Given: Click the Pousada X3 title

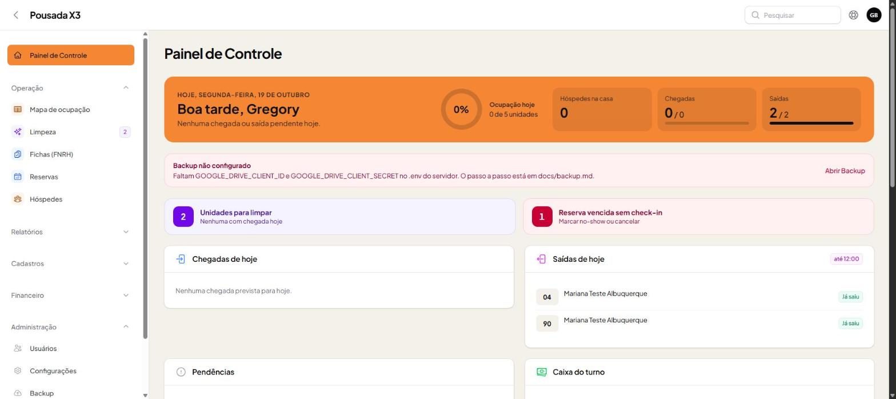Looking at the screenshot, I should pos(55,15).
